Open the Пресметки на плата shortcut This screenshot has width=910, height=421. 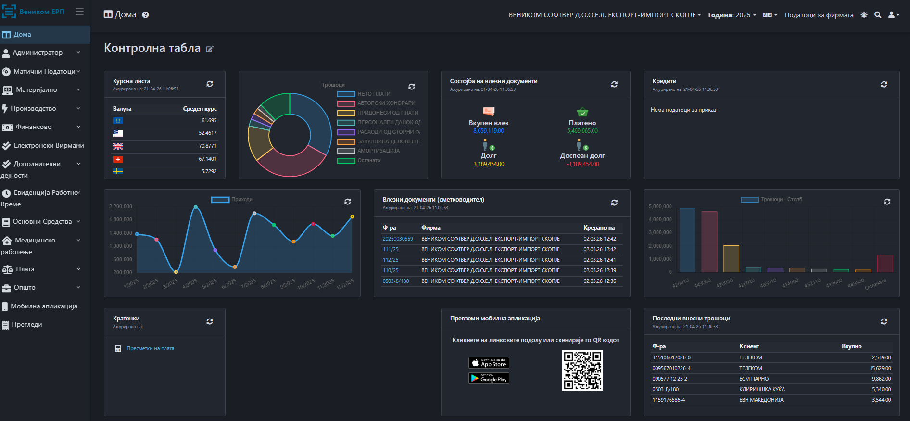(x=151, y=348)
